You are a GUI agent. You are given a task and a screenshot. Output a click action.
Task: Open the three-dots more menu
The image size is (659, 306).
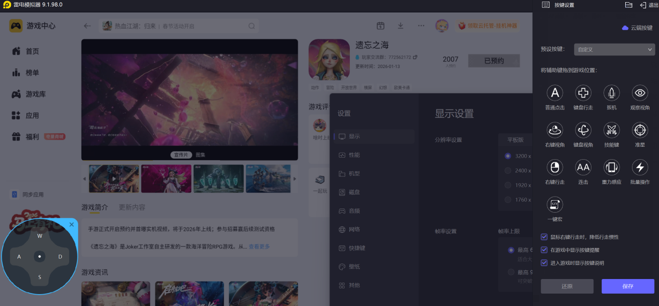(421, 26)
